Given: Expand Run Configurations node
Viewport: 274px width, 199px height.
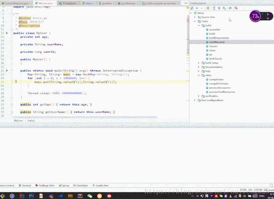Looking at the screenshot, I should pos(195,100).
